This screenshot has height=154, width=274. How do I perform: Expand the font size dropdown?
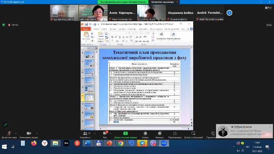click(x=132, y=33)
